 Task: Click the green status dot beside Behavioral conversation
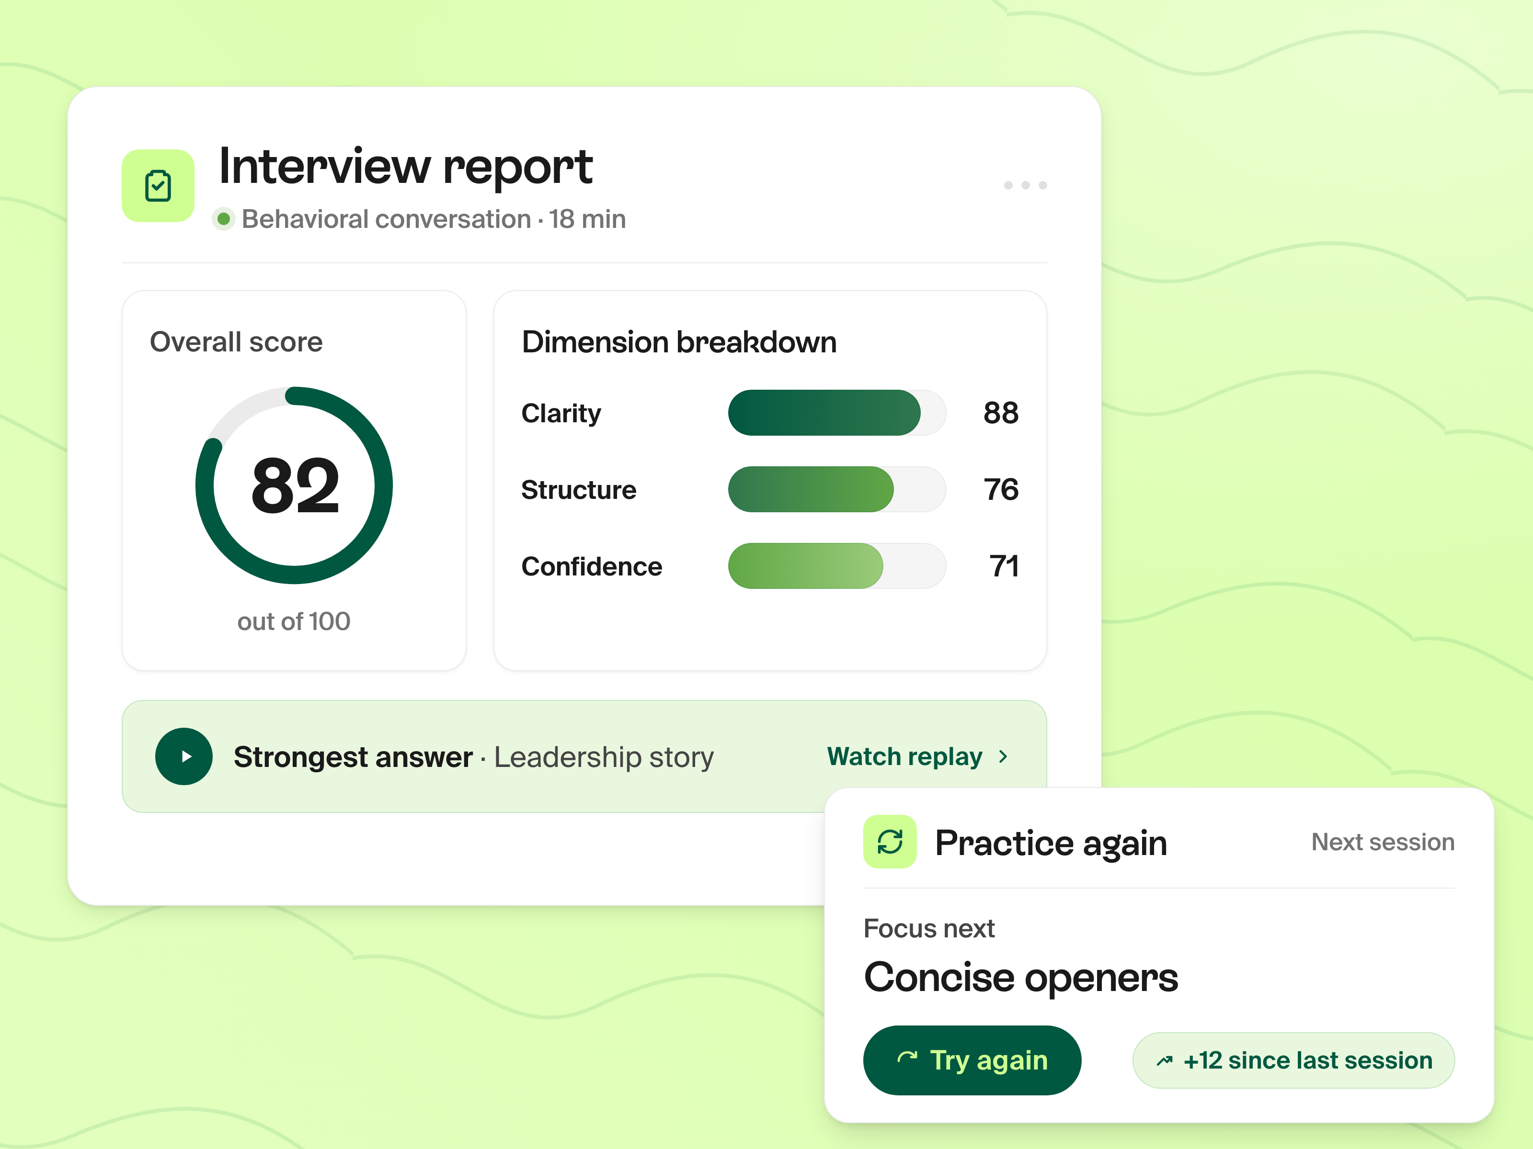pyautogui.click(x=223, y=219)
